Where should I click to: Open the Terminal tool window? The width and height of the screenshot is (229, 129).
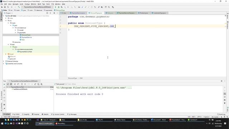click(x=35, y=114)
